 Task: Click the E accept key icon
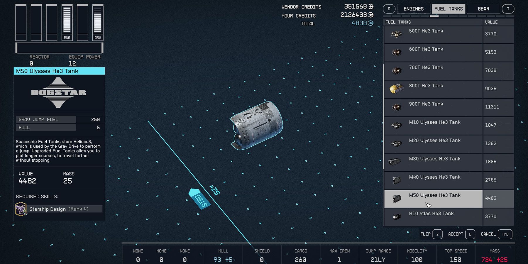coord(470,234)
